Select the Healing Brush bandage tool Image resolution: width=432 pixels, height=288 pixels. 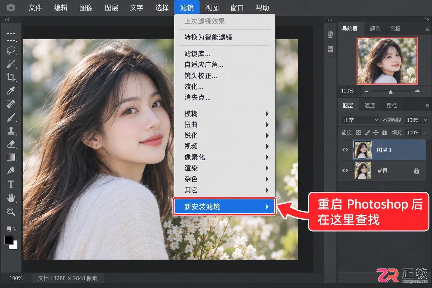click(x=11, y=104)
